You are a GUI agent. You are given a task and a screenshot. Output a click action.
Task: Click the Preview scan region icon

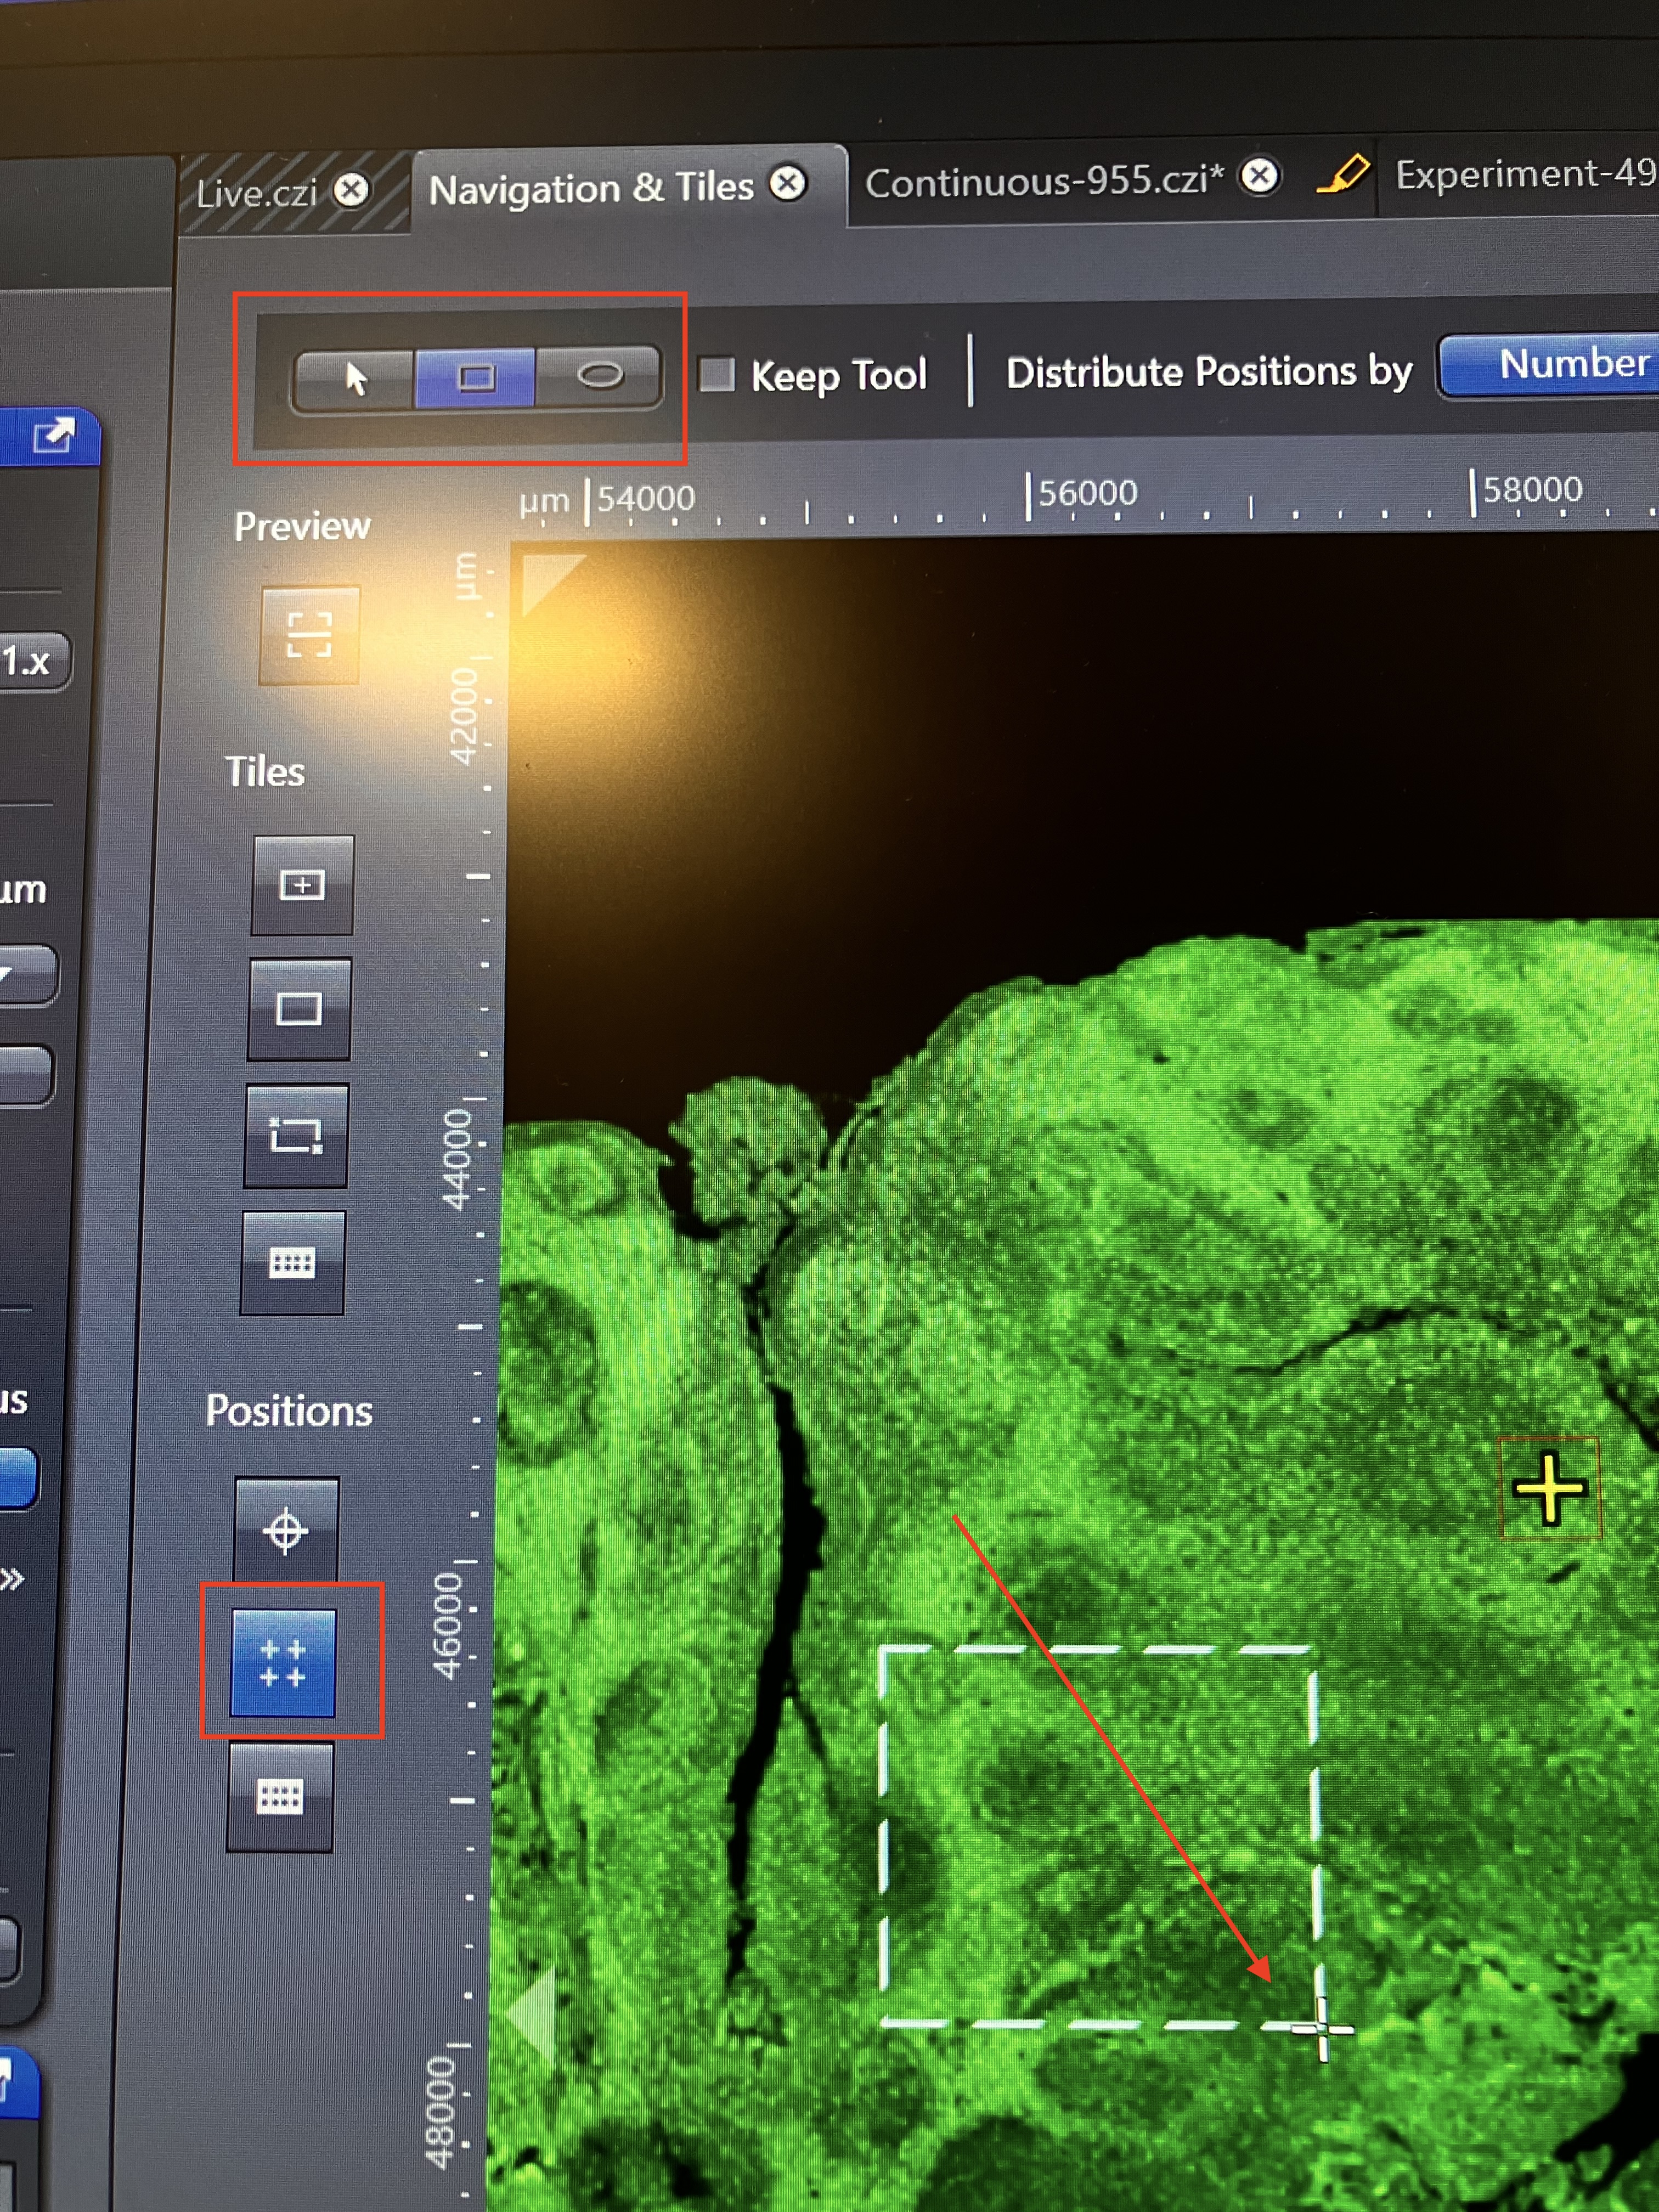(x=309, y=635)
